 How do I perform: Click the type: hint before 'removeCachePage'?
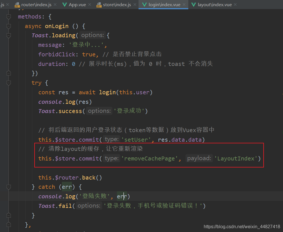[x=112, y=158]
